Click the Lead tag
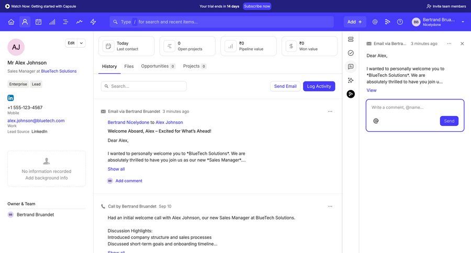This screenshot has height=253, width=471. [36, 84]
